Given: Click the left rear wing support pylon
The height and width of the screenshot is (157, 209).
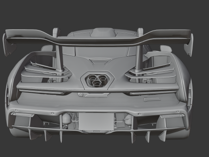Looking at the screenshot, I should (60, 58).
